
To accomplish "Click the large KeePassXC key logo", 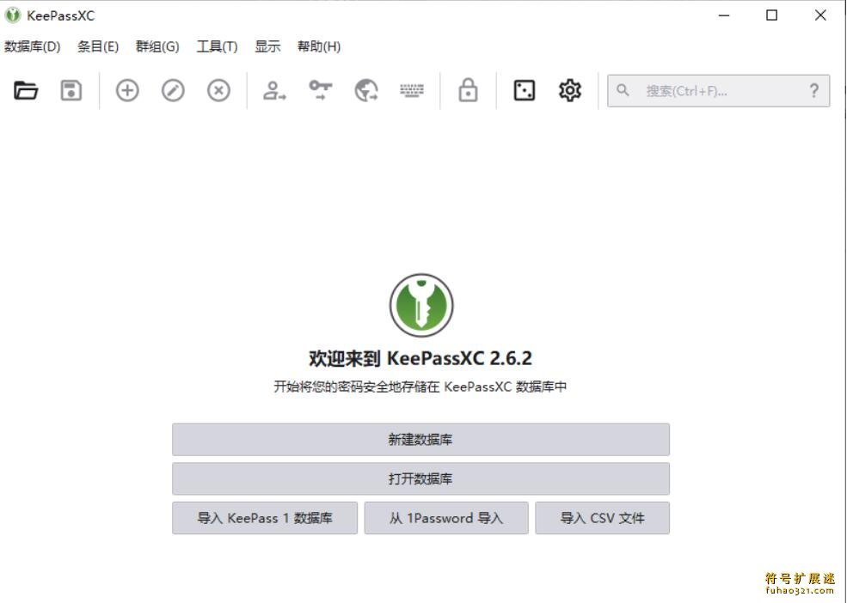I will [421, 305].
